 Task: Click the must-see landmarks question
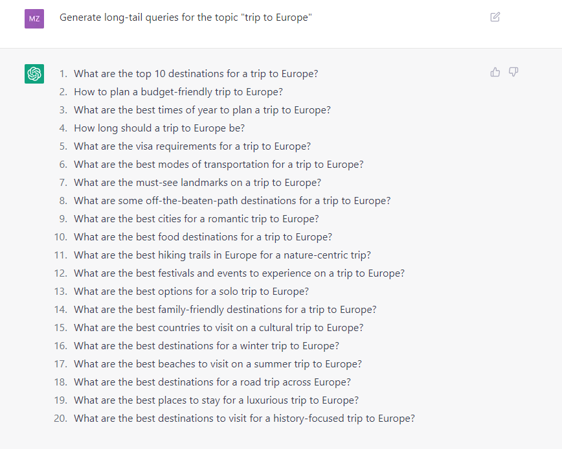(197, 183)
